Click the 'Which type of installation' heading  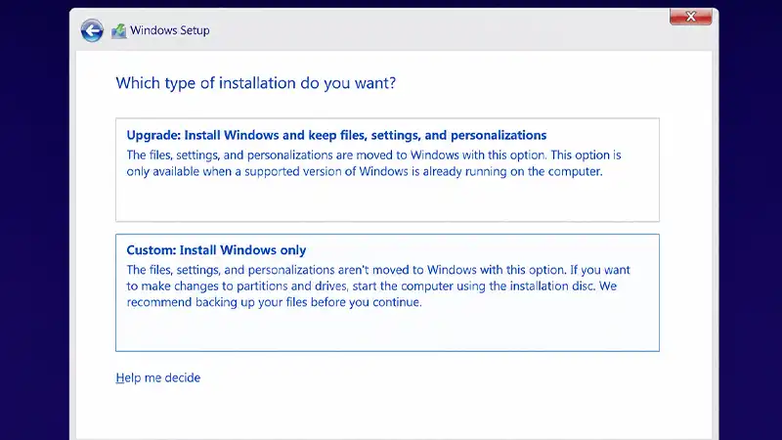click(256, 83)
